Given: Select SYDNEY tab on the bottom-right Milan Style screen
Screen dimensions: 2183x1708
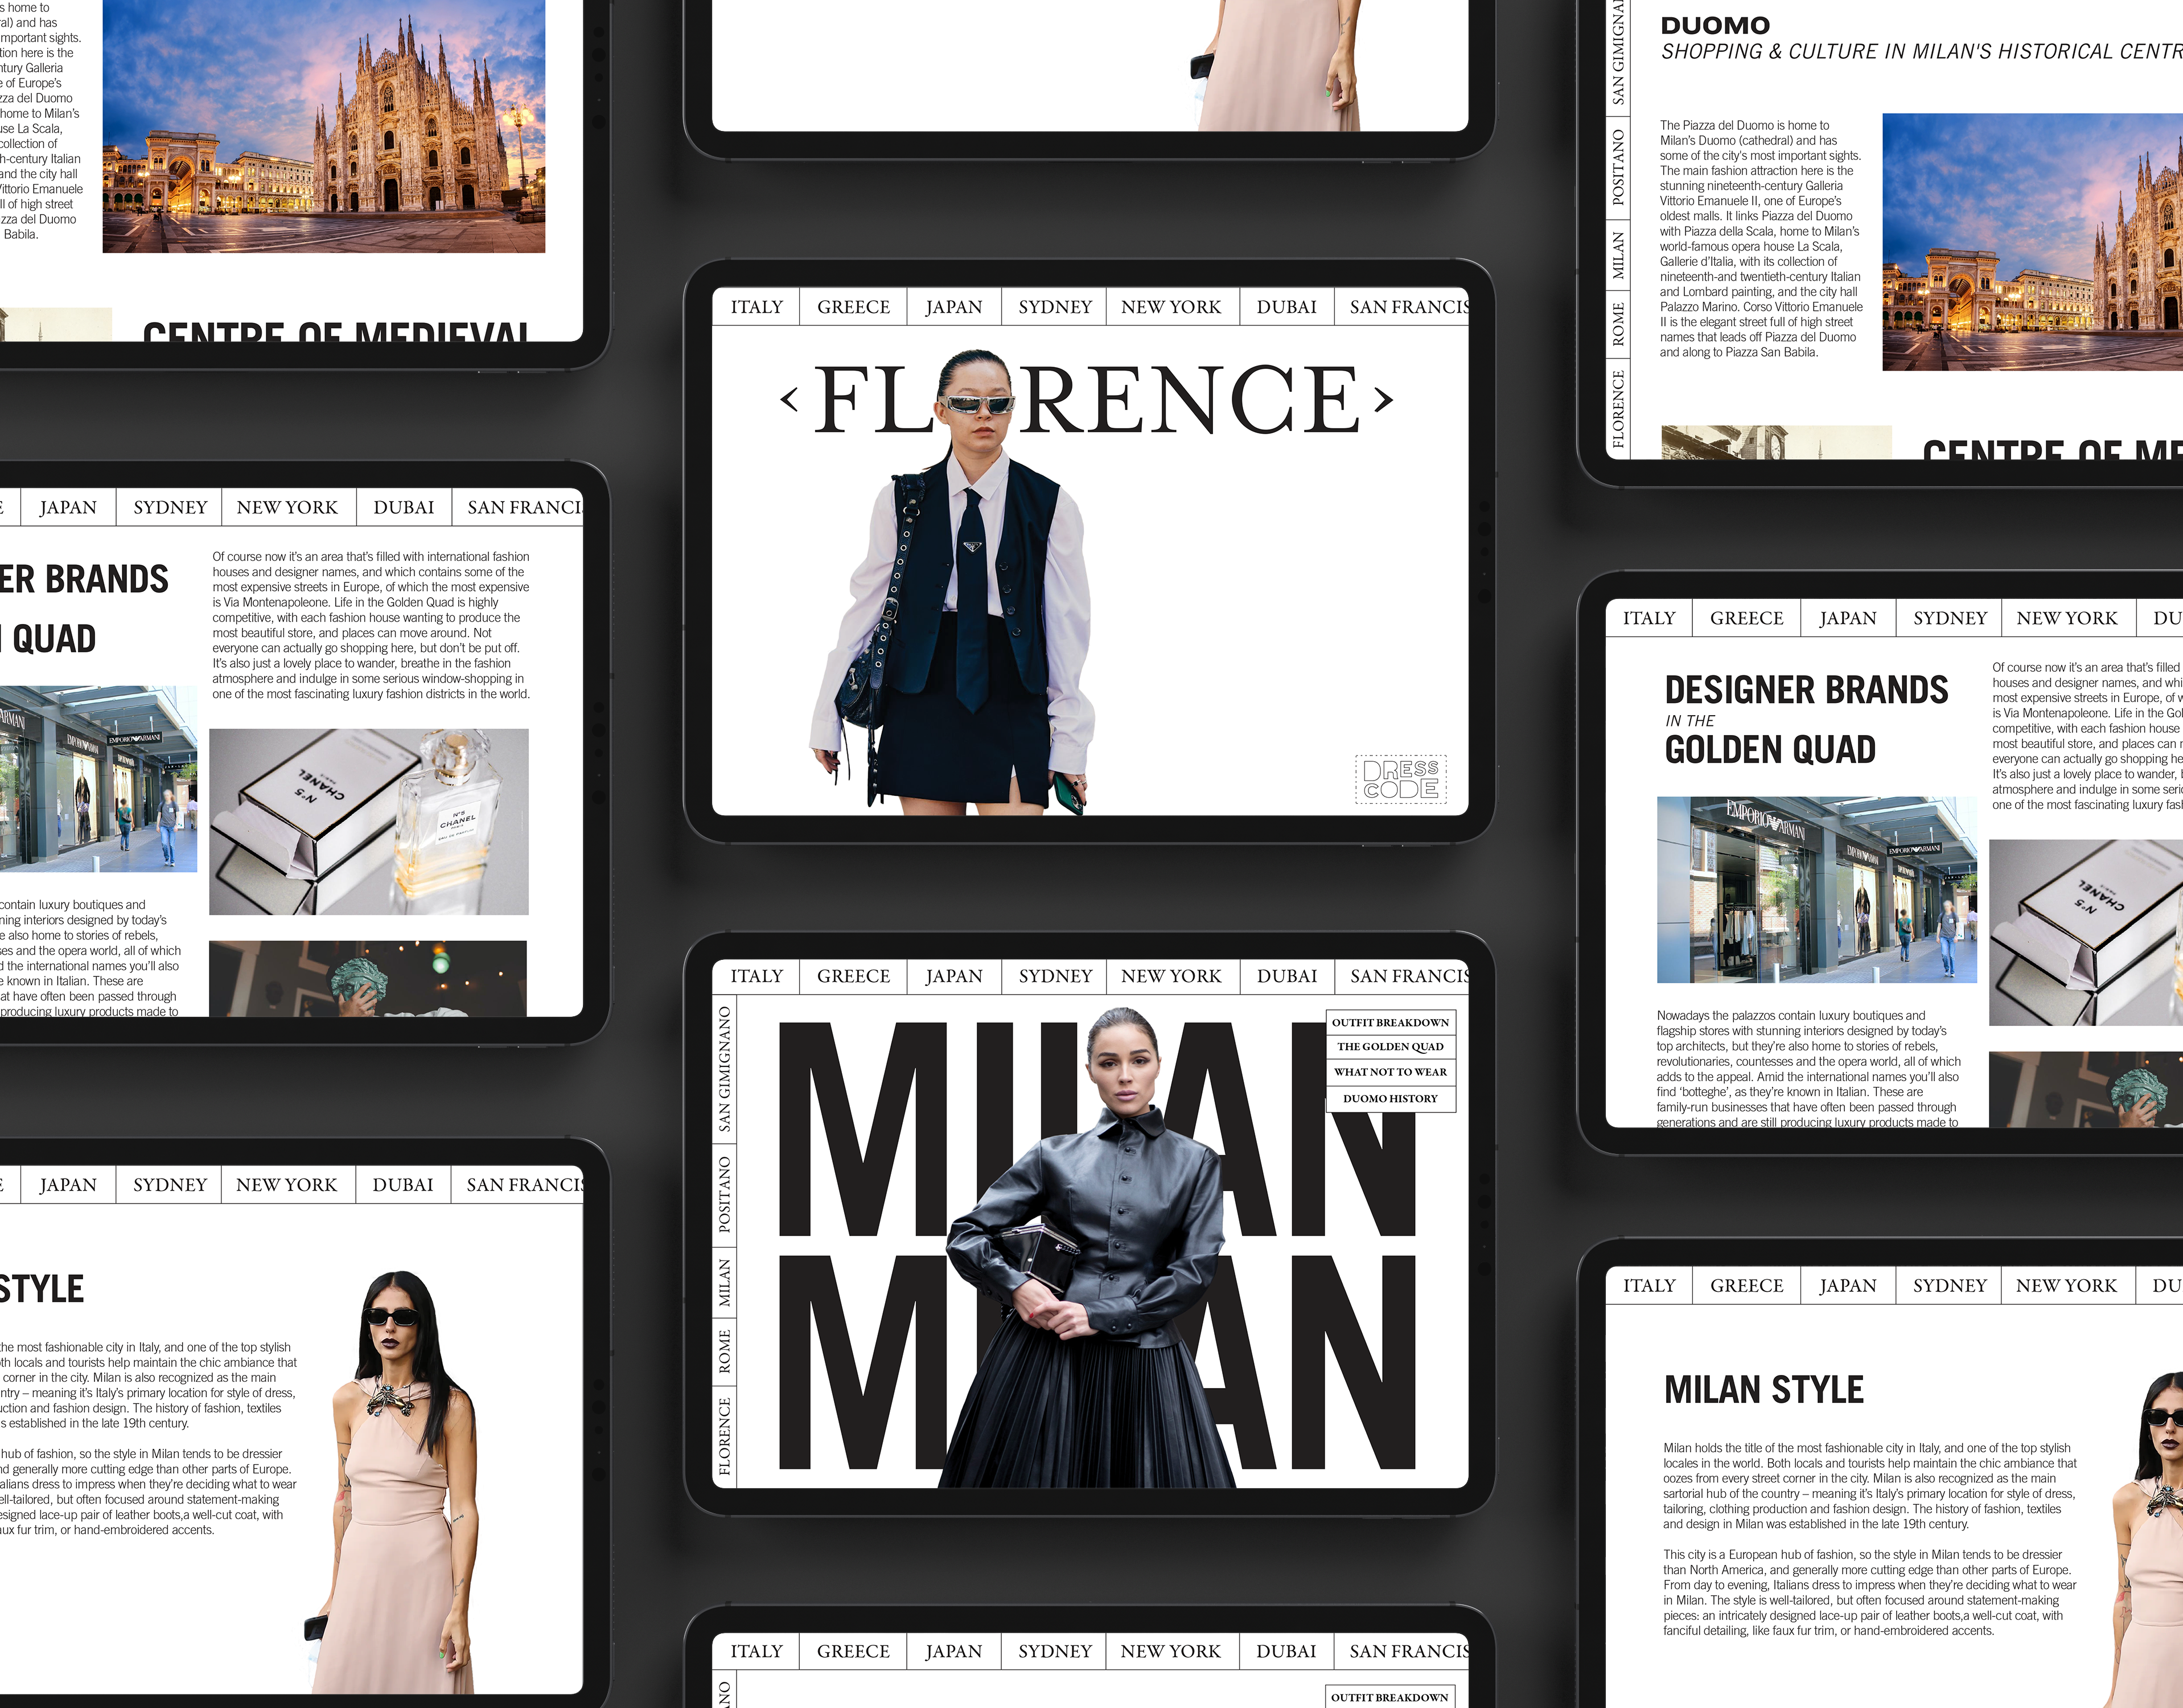Looking at the screenshot, I should tap(1949, 1286).
